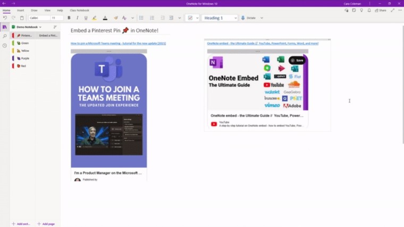This screenshot has height=227, width=404.
Task: Click the account name Cara Coleman
Action: tap(352, 4)
